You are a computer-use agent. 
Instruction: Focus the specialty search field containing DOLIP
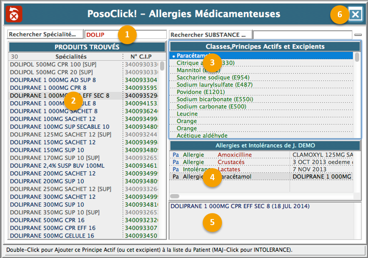125,35
